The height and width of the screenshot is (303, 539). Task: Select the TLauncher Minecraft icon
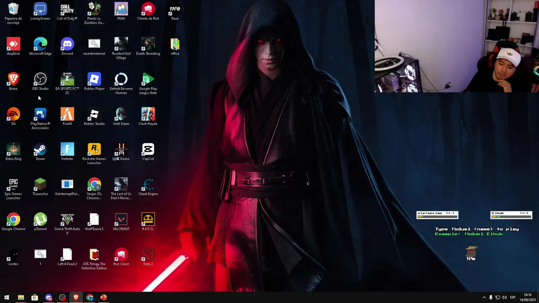pos(40,187)
